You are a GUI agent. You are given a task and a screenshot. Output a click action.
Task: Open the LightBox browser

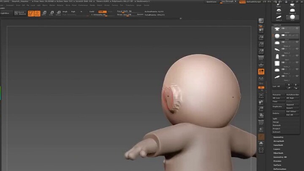point(5,13)
